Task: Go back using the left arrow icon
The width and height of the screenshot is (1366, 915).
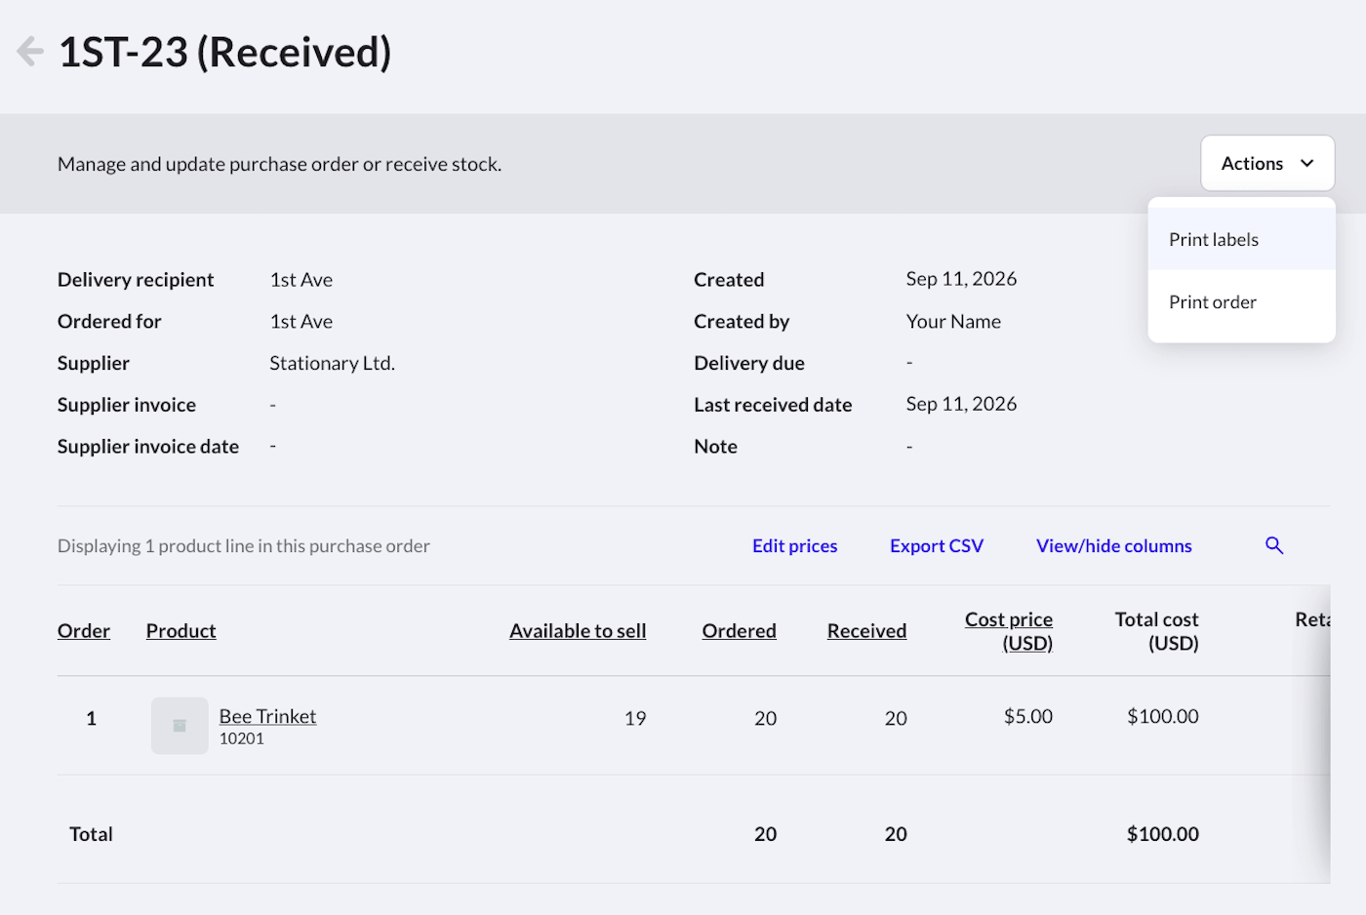Action: tap(30, 52)
